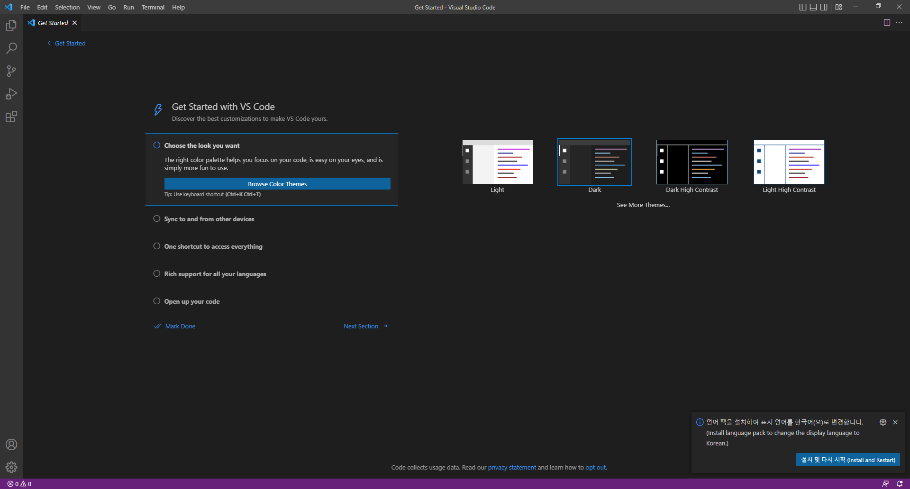Open the Selection menu
The width and height of the screenshot is (910, 489).
click(x=67, y=7)
